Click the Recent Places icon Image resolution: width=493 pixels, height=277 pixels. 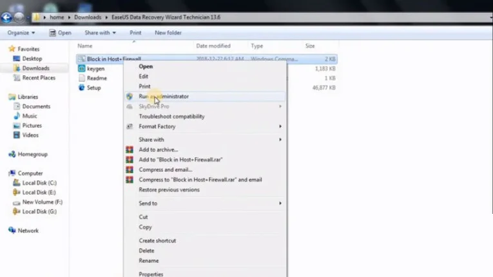click(16, 78)
